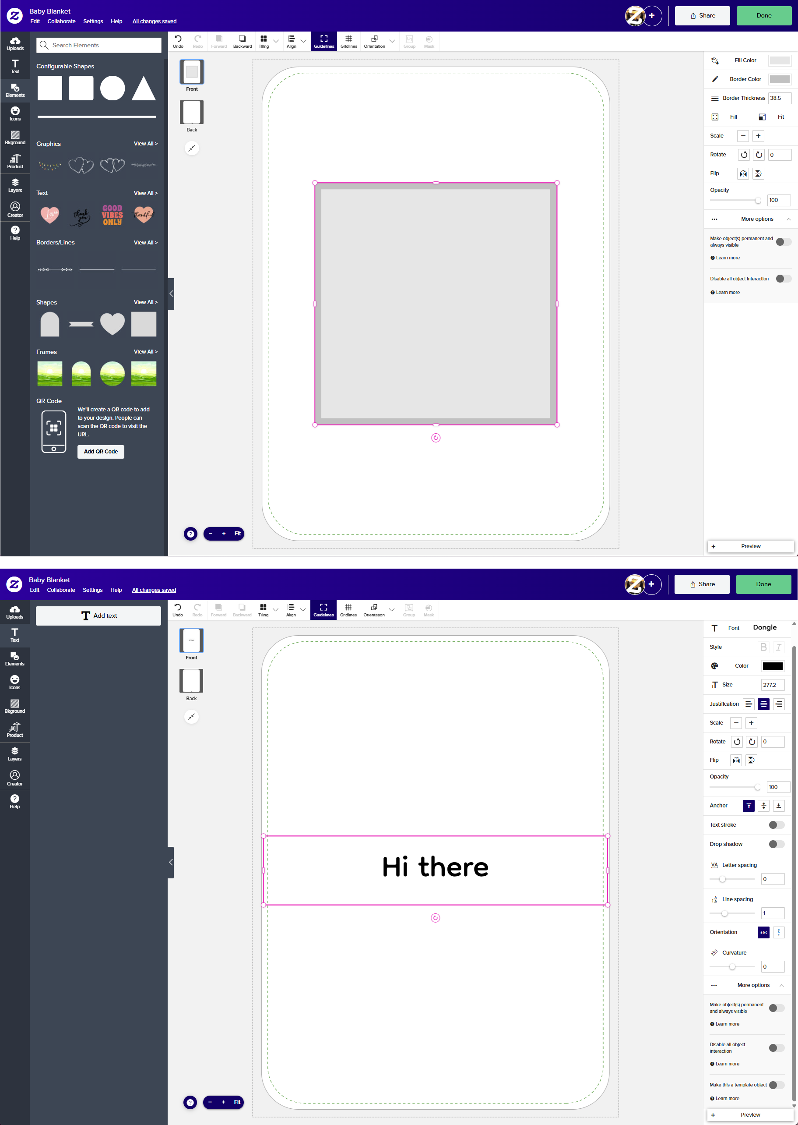The image size is (798, 1125).
Task: Click the Search Elements field
Action: (x=99, y=45)
